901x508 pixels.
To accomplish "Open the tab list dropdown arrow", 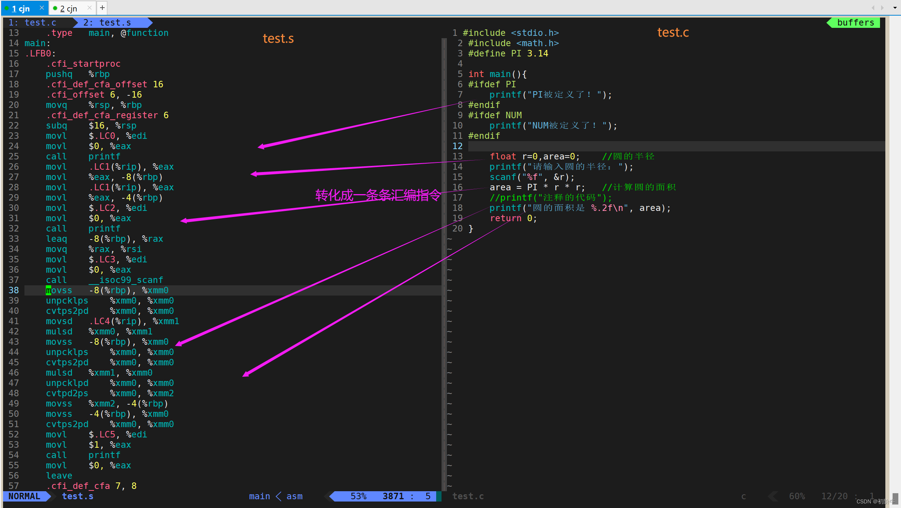I will click(895, 8).
